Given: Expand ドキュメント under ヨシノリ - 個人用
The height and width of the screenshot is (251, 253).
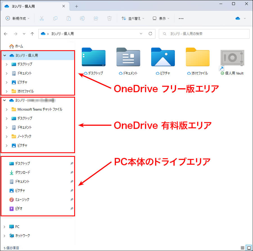Looking at the screenshot, I should (7, 73).
